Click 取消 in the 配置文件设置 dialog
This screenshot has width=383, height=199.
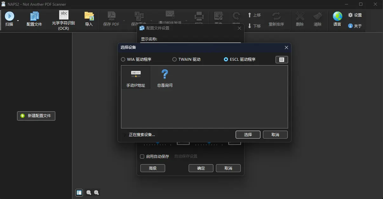[x=228, y=168]
